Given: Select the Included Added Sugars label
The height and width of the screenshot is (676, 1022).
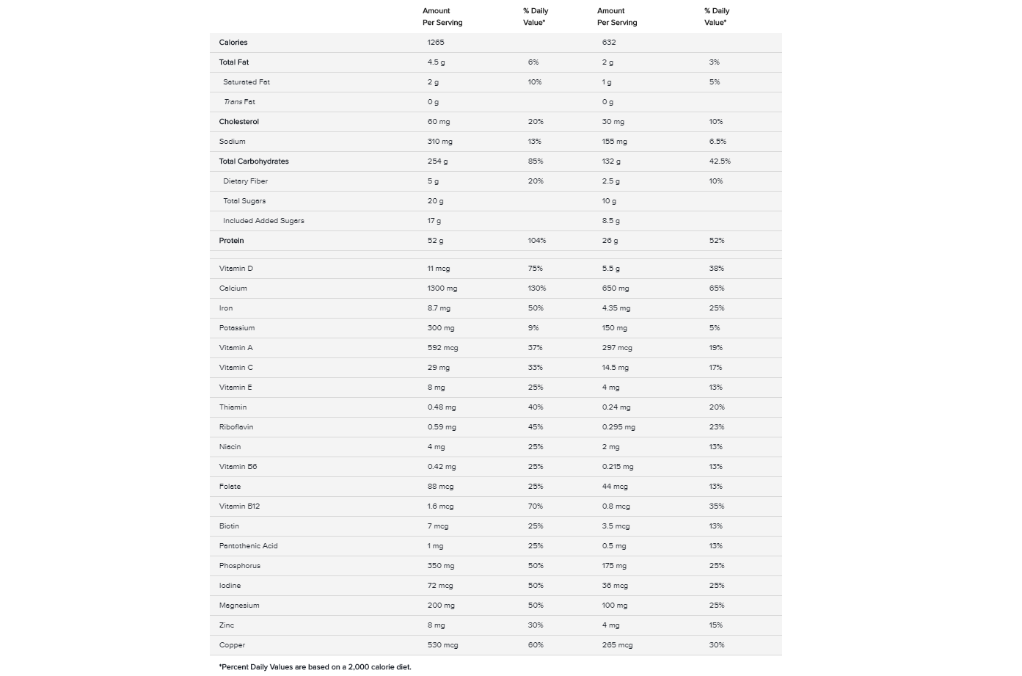Looking at the screenshot, I should pyautogui.click(x=263, y=221).
